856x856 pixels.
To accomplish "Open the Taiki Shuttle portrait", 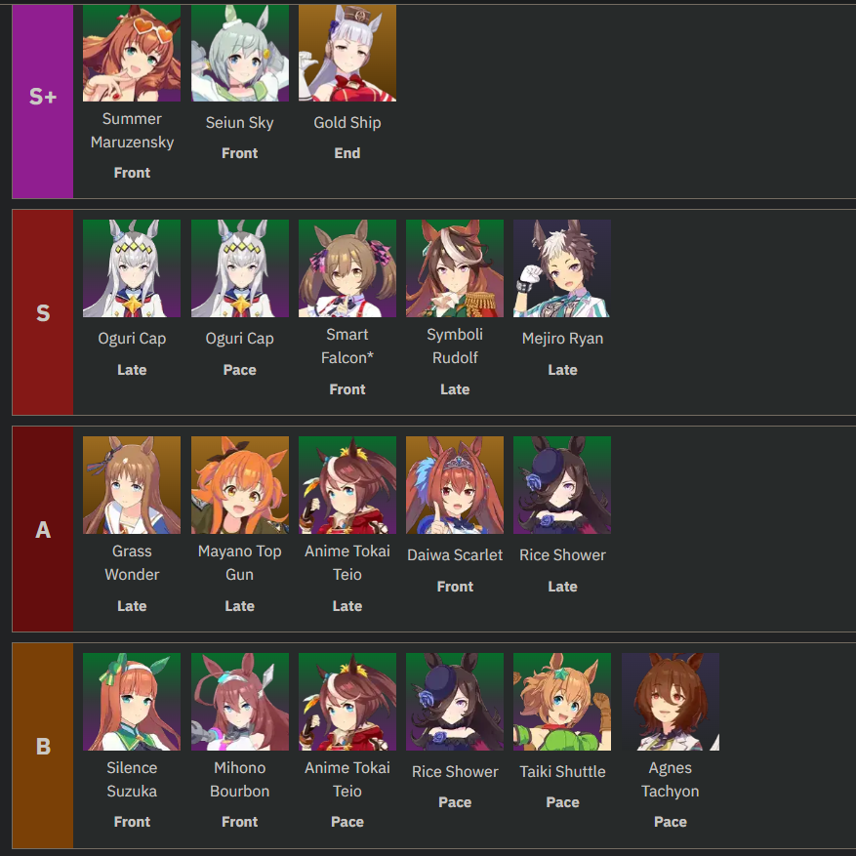I will point(562,702).
